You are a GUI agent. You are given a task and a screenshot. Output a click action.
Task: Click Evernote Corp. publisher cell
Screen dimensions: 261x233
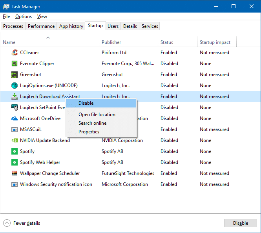[128, 64]
